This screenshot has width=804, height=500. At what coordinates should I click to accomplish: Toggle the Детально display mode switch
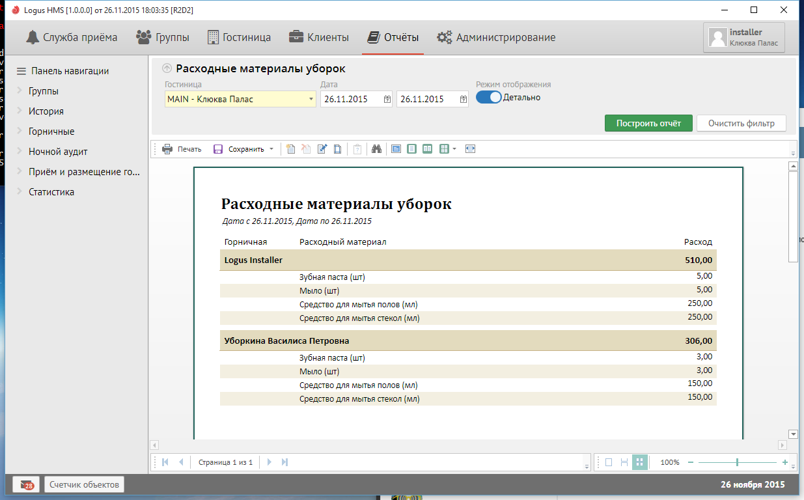pyautogui.click(x=489, y=98)
